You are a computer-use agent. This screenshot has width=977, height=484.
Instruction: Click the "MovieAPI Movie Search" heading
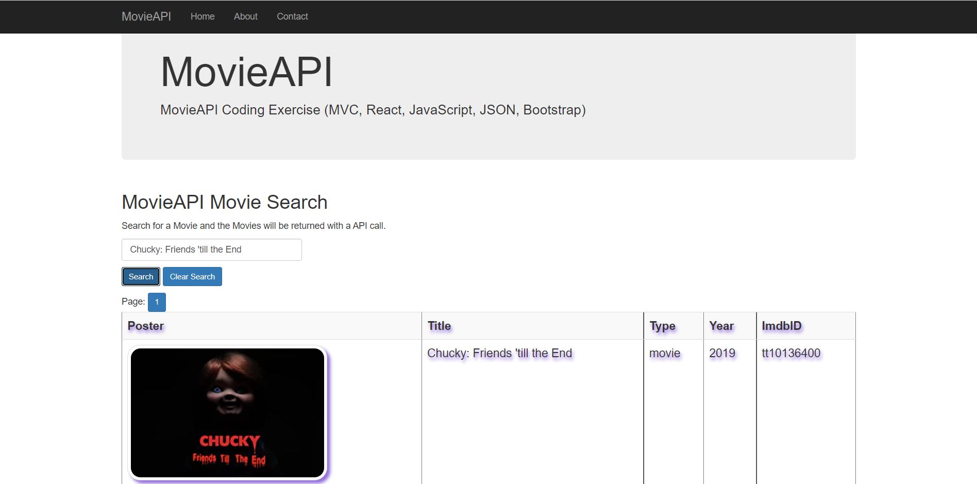click(225, 202)
